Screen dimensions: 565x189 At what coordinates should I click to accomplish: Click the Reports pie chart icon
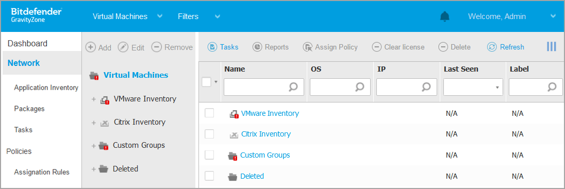tap(257, 47)
